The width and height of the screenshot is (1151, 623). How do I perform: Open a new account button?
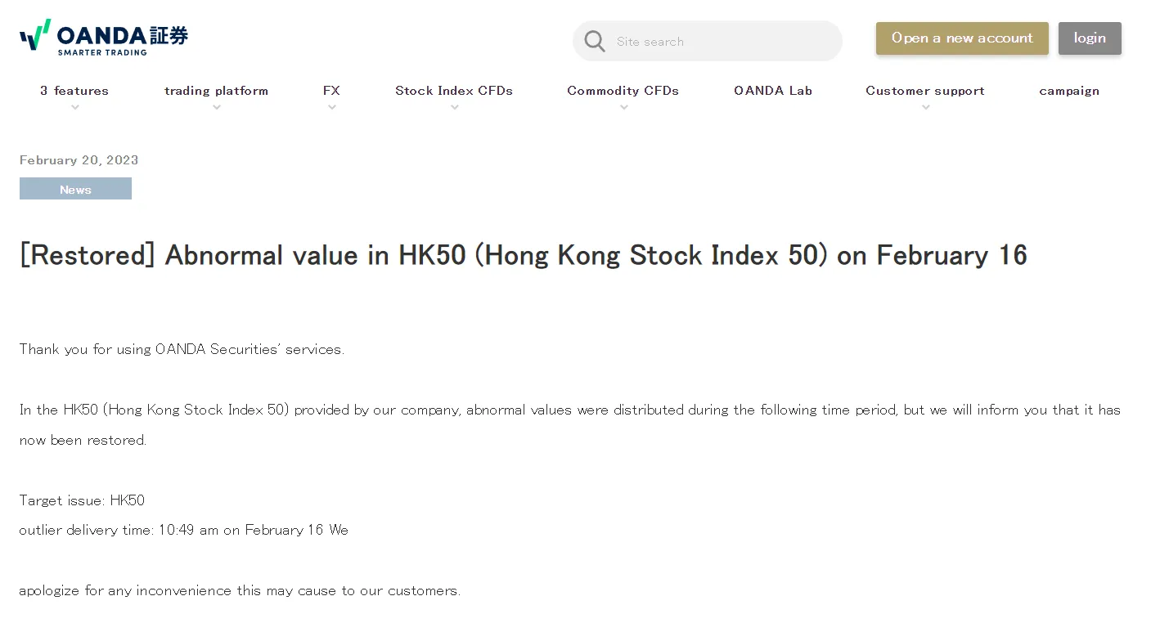click(x=962, y=38)
